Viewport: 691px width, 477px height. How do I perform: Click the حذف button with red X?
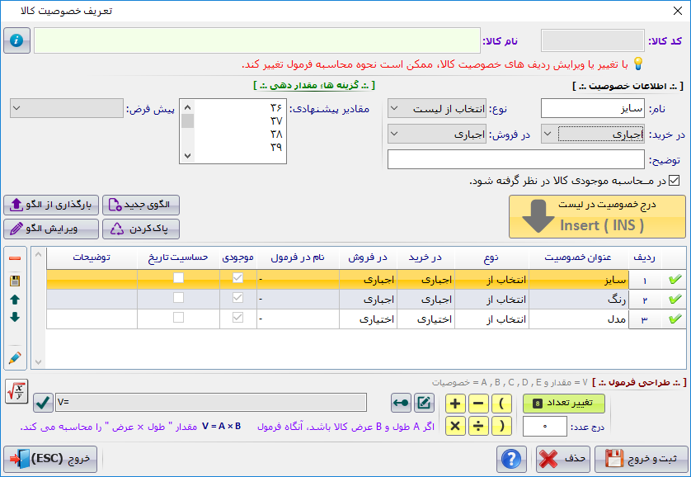pyautogui.click(x=562, y=459)
